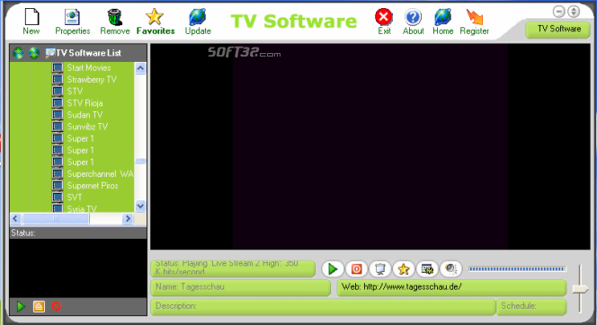Click the vertical volume slider handle
The width and height of the screenshot is (597, 325).
point(580,289)
